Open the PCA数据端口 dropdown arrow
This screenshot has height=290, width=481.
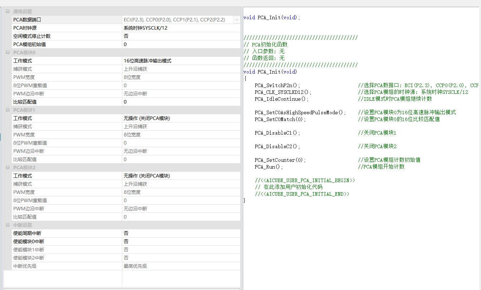coord(236,20)
